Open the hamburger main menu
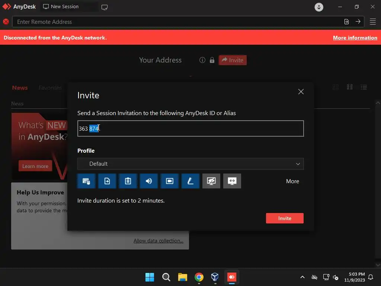Screen dimensions: 381x286 [x=373, y=22]
